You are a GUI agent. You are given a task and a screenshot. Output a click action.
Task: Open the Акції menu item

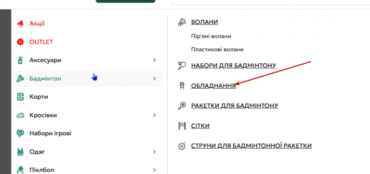[37, 23]
